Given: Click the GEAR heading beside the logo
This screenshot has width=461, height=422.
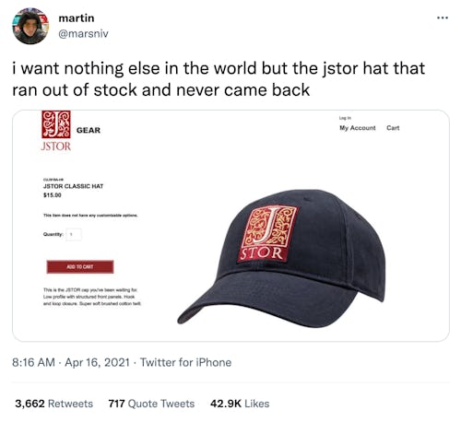Looking at the screenshot, I should click(89, 130).
